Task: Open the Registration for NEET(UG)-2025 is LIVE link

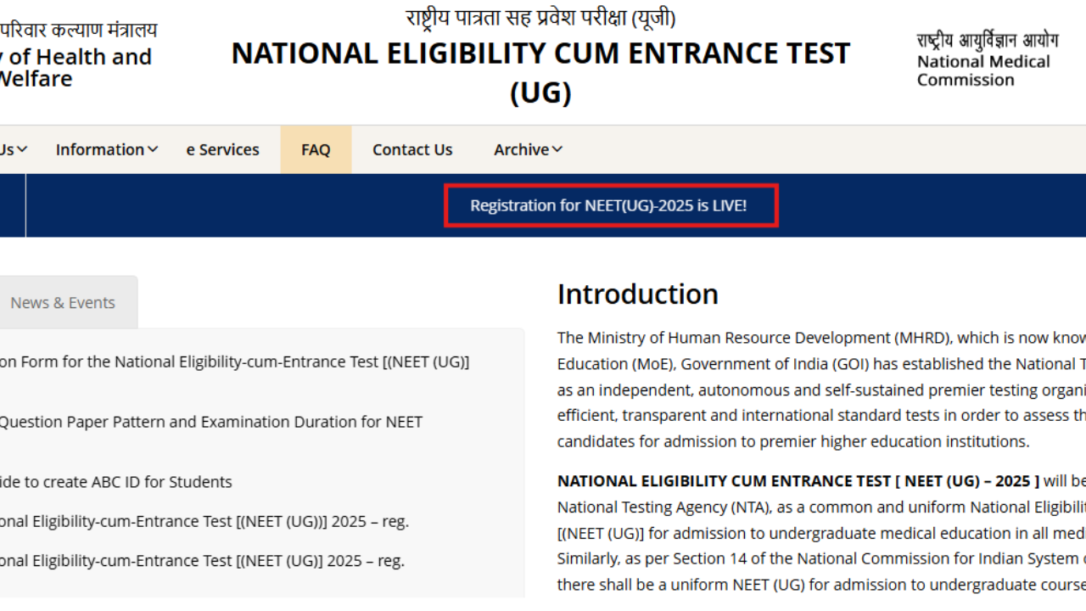Action: pos(610,205)
